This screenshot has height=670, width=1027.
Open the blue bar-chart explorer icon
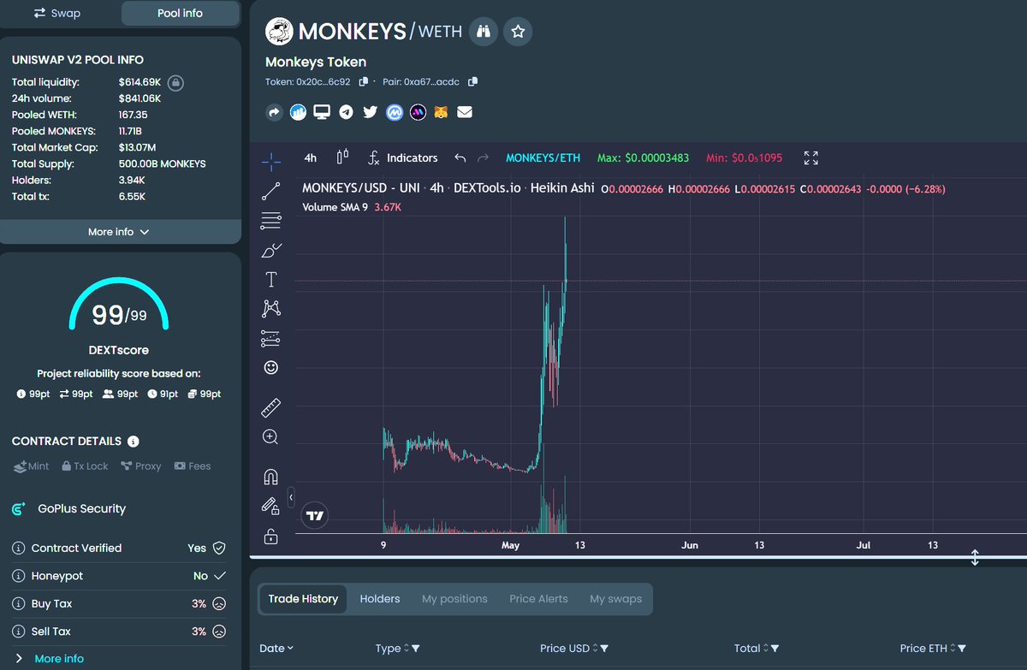298,112
